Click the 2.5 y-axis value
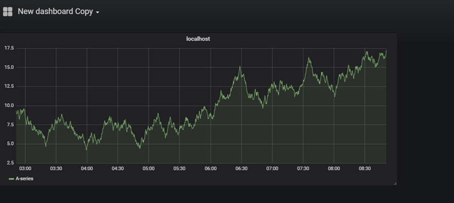Viewport: 454px width, 203px height. 10,163
